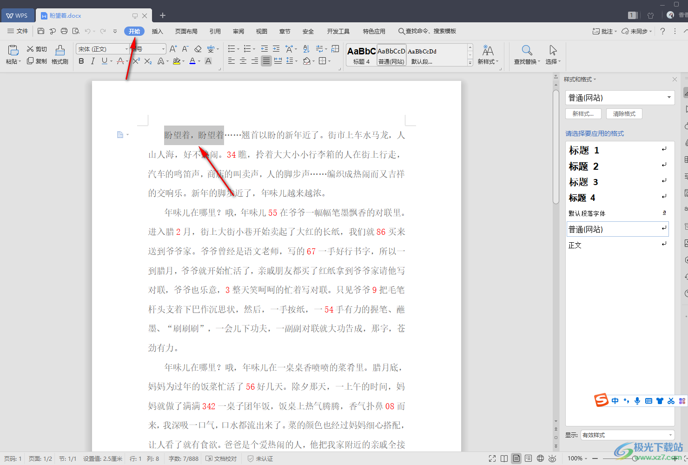Click the Paste clipboard icon
Screen dimensions: 688x465
(x=13, y=50)
